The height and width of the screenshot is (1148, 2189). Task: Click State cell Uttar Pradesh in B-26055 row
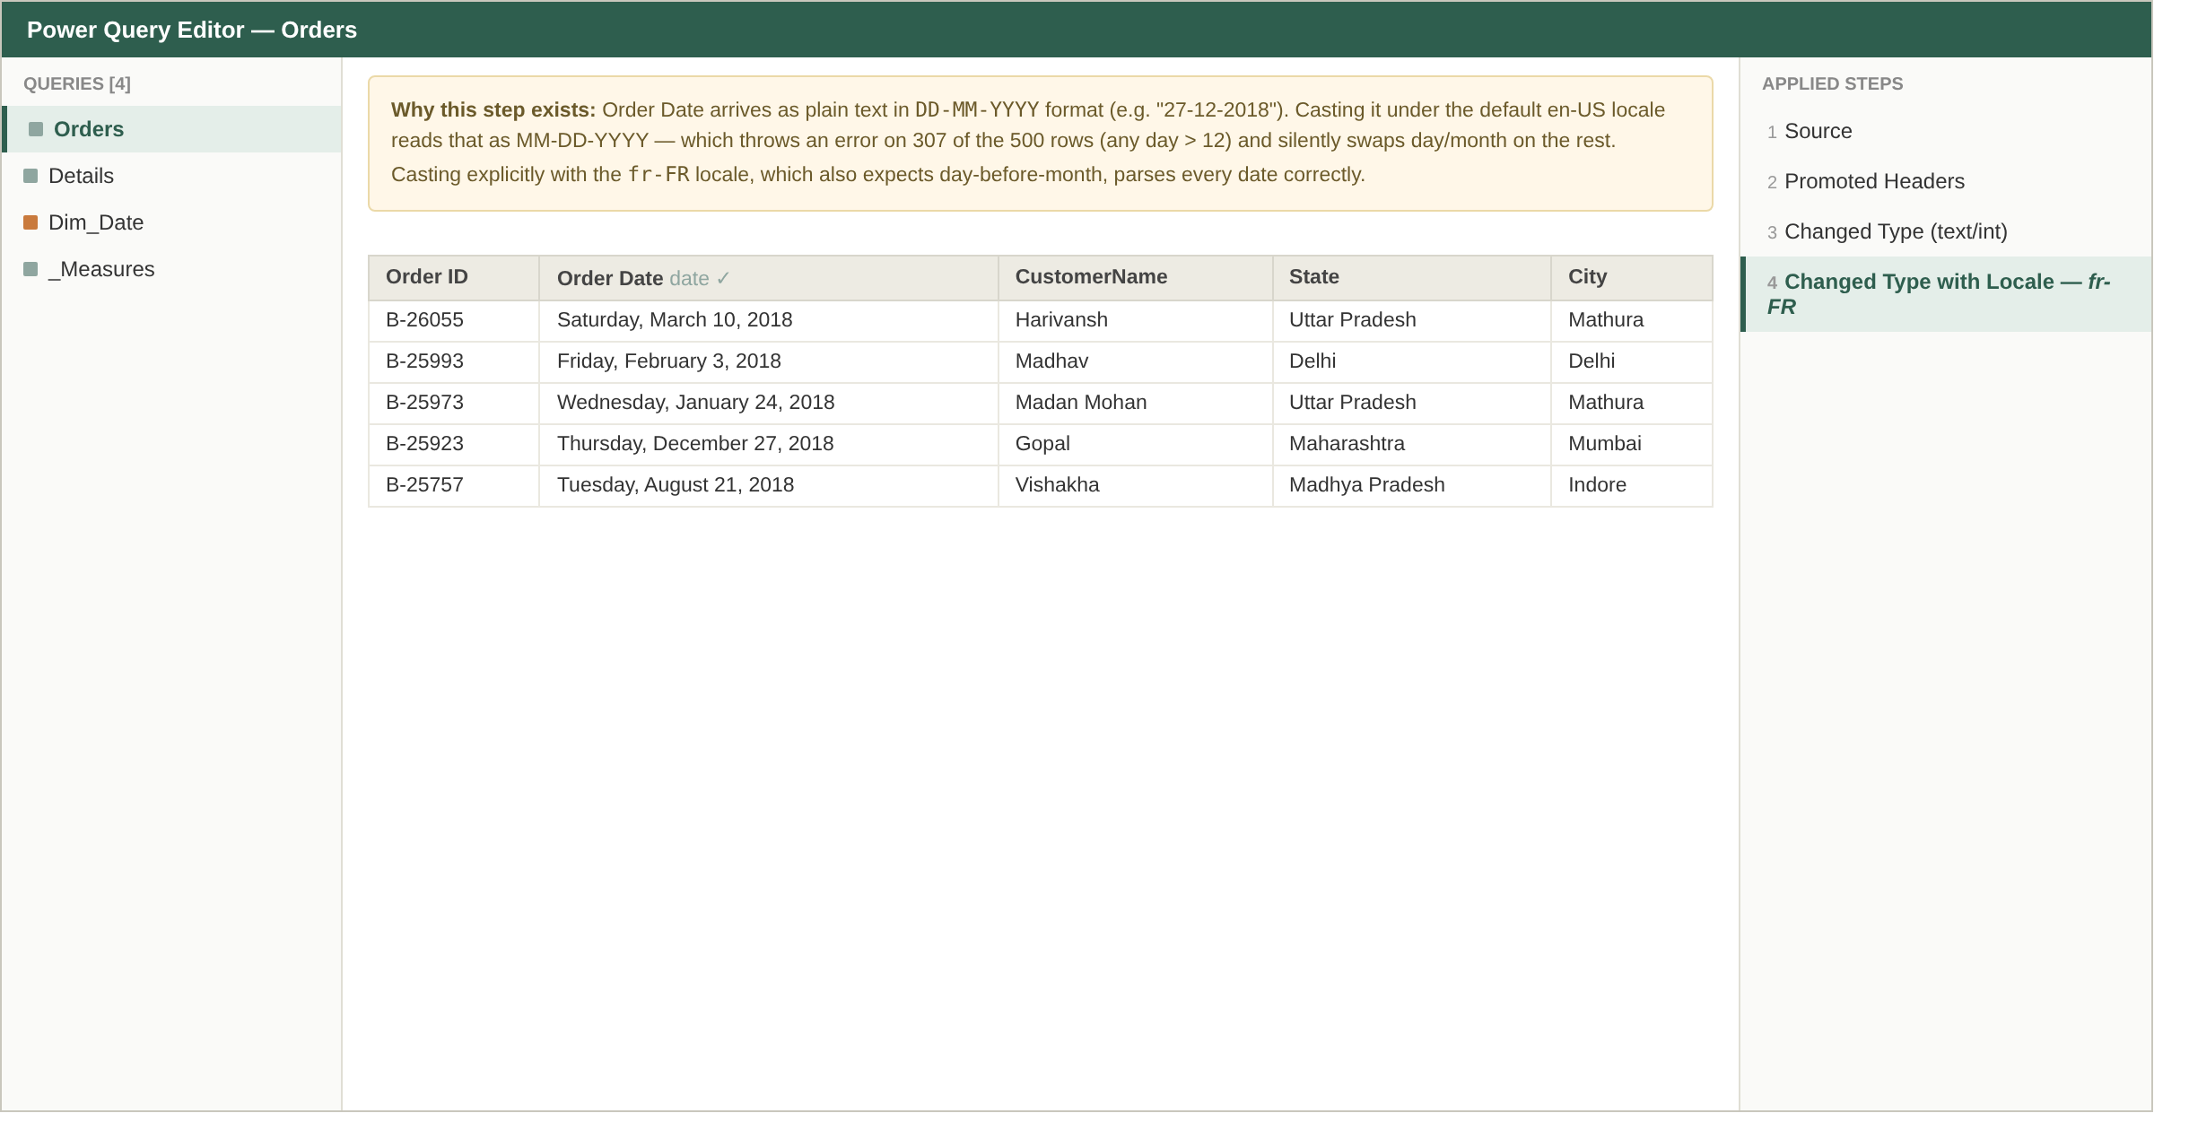pos(1412,320)
